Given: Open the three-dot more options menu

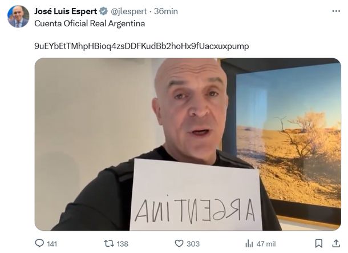Looking at the screenshot, I should coord(336,11).
